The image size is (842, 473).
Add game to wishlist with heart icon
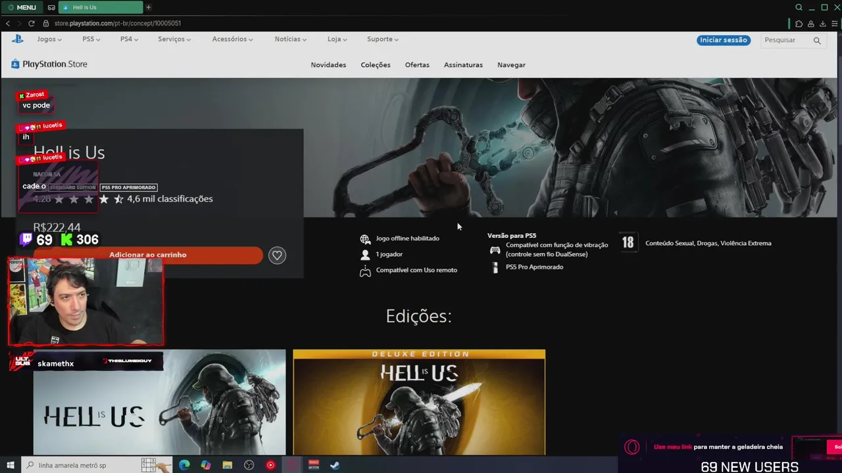click(278, 256)
